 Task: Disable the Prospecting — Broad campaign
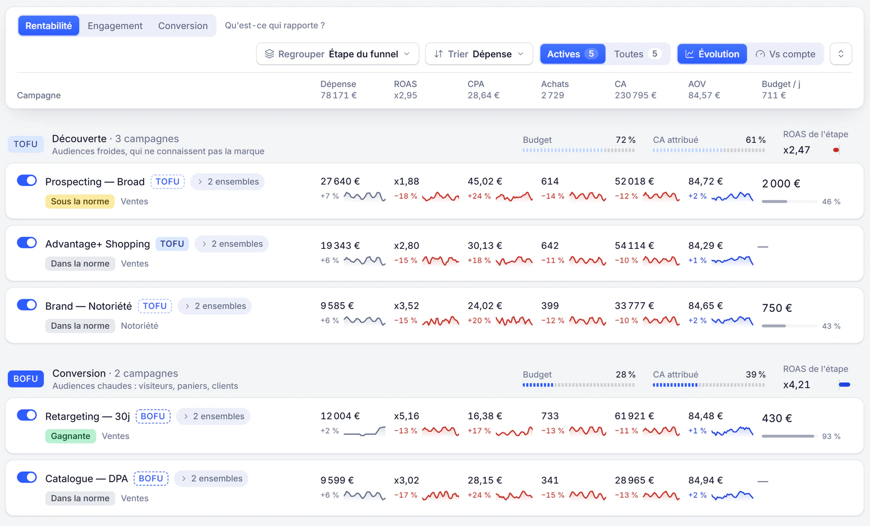(x=27, y=180)
